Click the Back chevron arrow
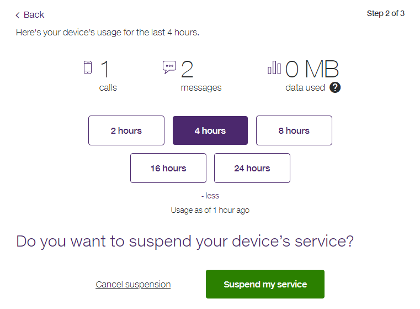420x309 pixels. (18, 15)
